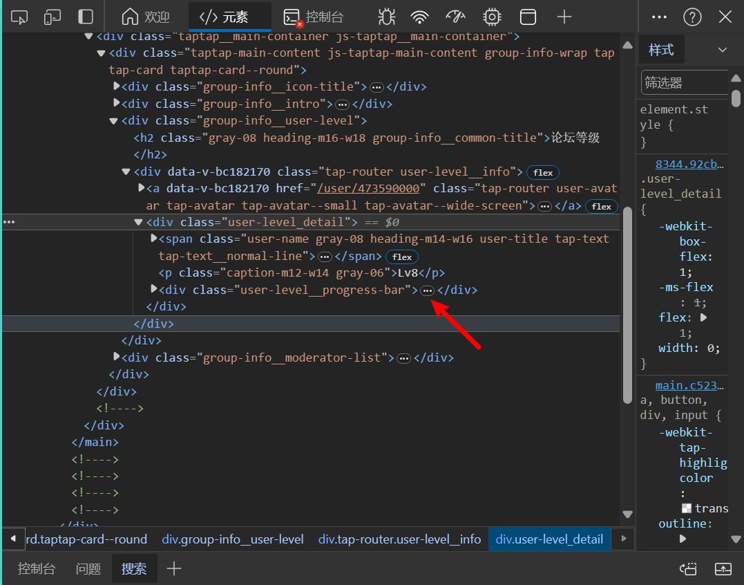Open DevTools help question mark icon

tap(692, 17)
